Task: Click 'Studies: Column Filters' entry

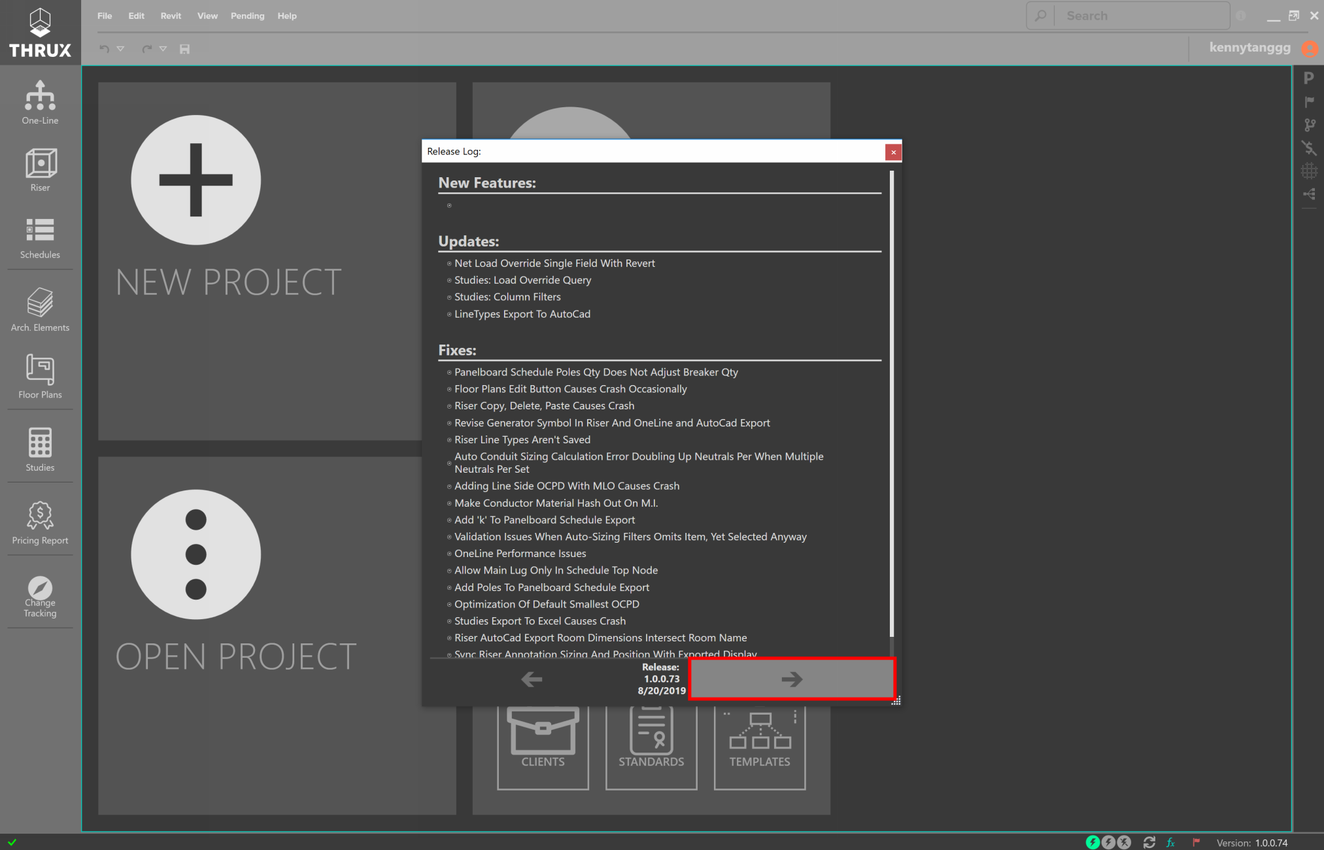Action: point(507,297)
